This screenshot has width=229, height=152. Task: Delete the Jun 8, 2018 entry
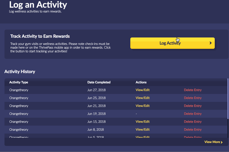[193, 130]
